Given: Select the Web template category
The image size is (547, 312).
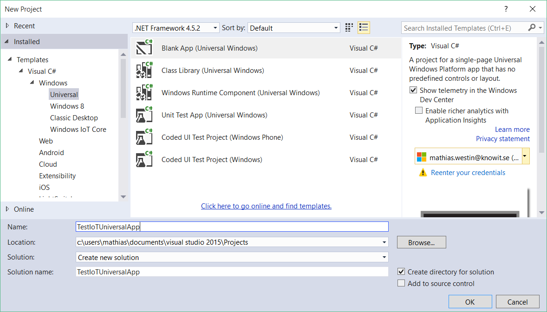Looking at the screenshot, I should (x=46, y=141).
